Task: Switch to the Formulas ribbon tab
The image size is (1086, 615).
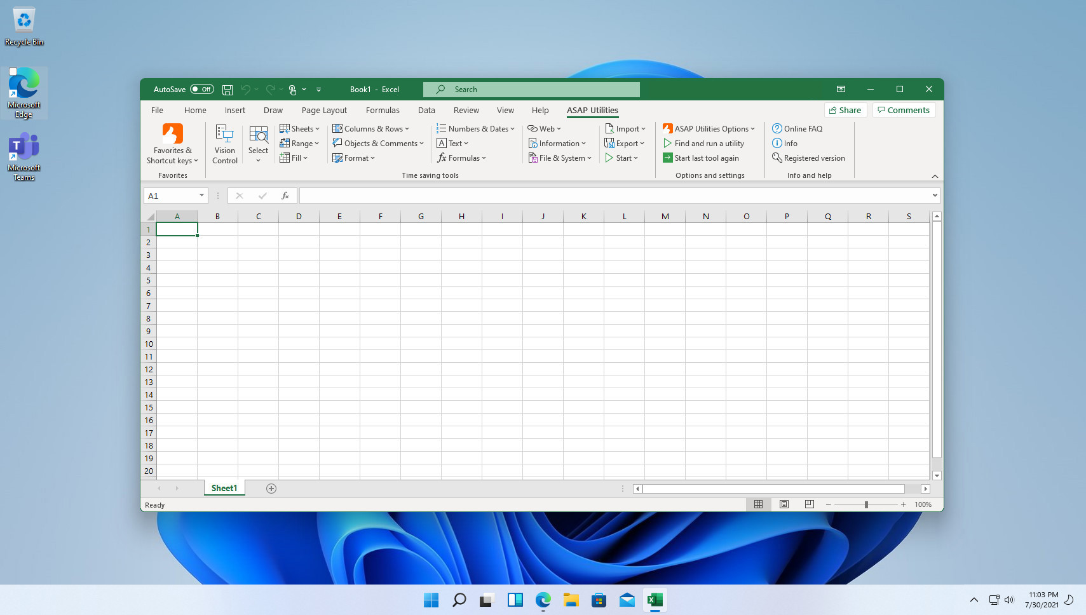Action: [383, 110]
